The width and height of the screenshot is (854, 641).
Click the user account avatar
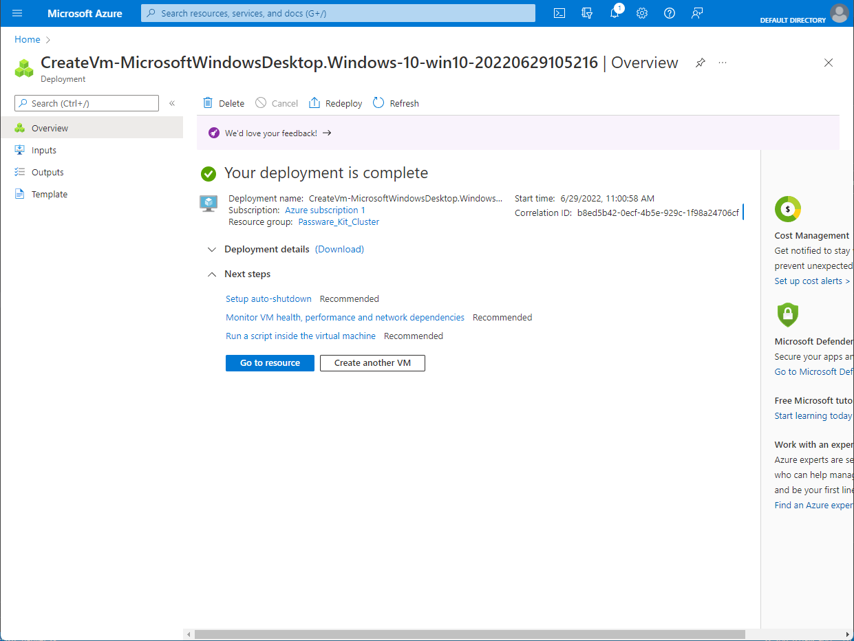click(839, 13)
